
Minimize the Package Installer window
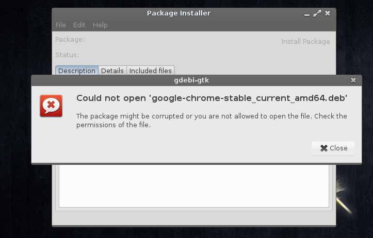coord(307,14)
